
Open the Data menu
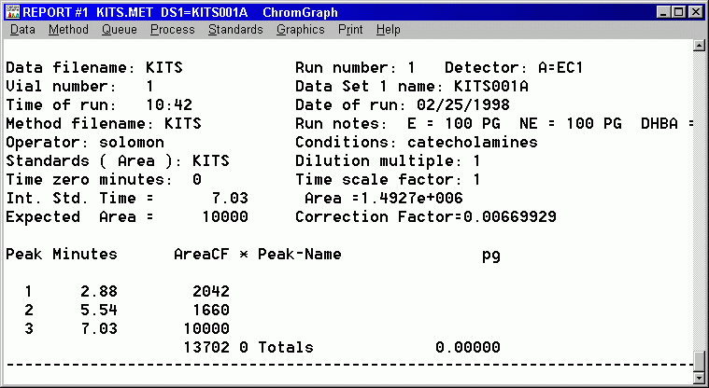pos(22,30)
